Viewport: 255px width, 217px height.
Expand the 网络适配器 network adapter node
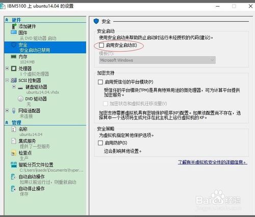point(7,111)
